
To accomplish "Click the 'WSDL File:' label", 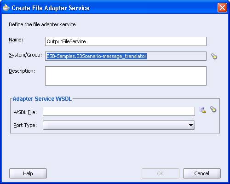I will [25, 112].
